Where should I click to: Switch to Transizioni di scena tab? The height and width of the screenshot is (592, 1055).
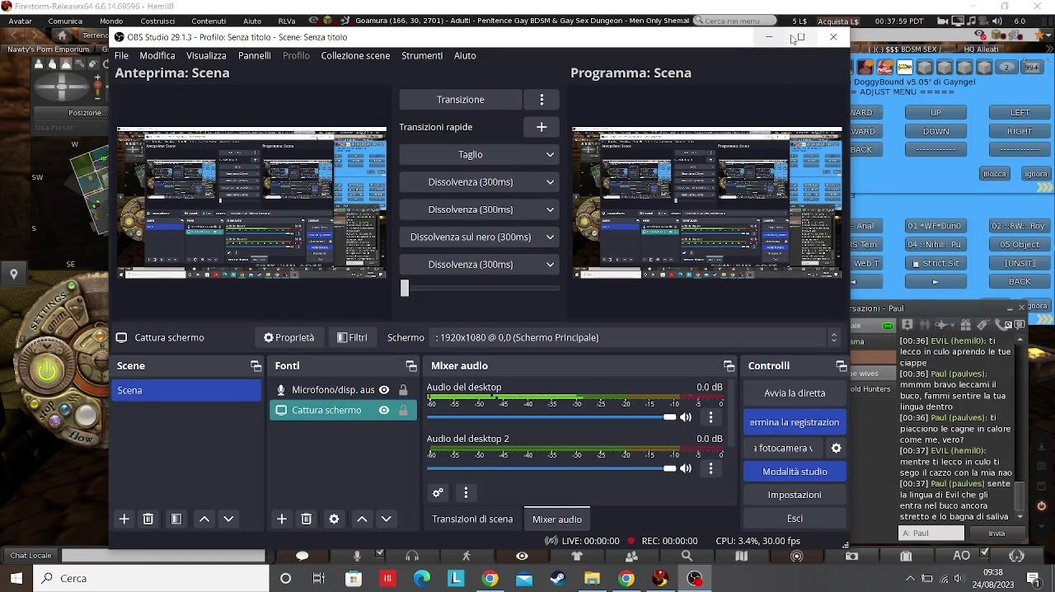tap(472, 519)
